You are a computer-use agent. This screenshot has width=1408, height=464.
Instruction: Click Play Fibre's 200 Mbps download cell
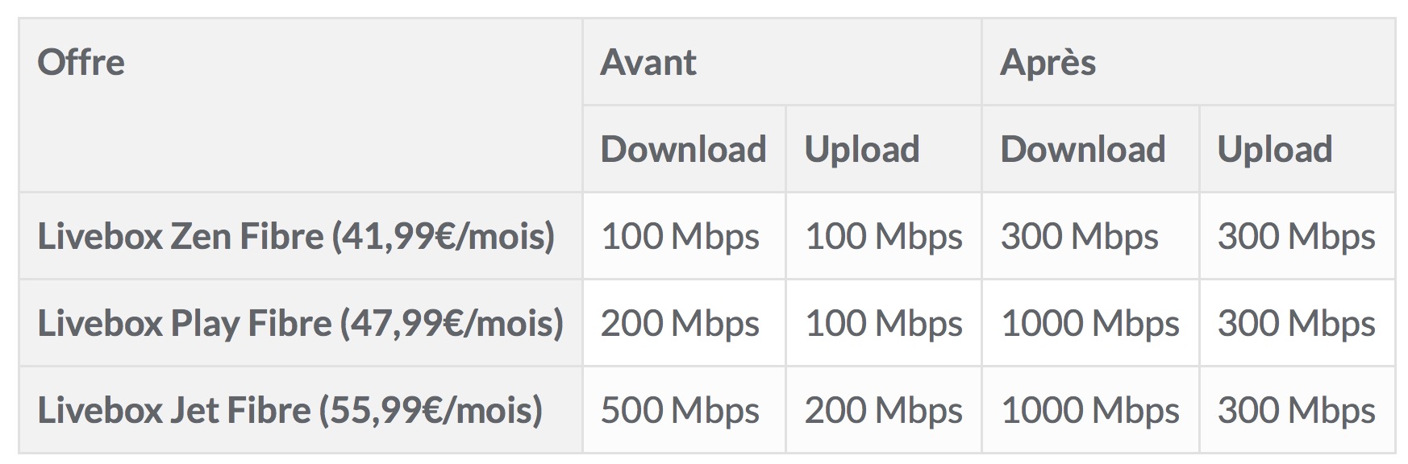click(x=680, y=324)
